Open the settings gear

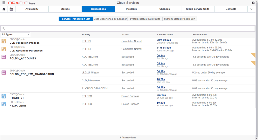253,3
